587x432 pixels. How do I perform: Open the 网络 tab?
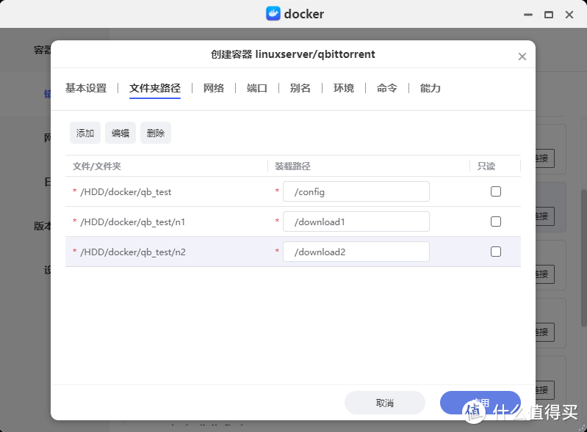pos(213,88)
